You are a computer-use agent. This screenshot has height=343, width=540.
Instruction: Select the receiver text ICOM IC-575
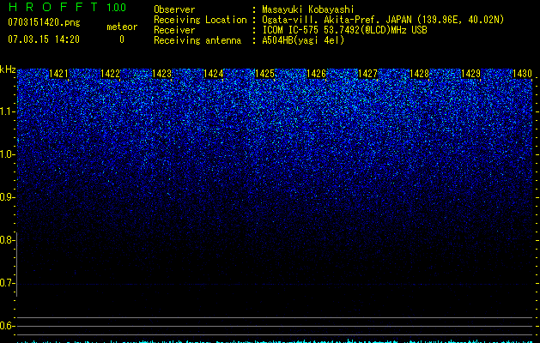click(x=291, y=30)
